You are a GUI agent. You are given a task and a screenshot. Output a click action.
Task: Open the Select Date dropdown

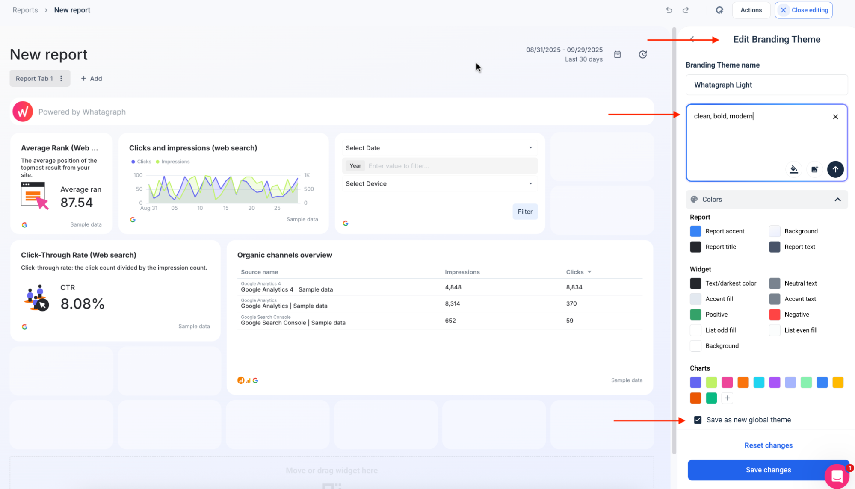click(439, 148)
